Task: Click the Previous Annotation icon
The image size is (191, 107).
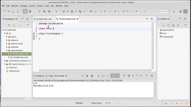Action: point(119,11)
